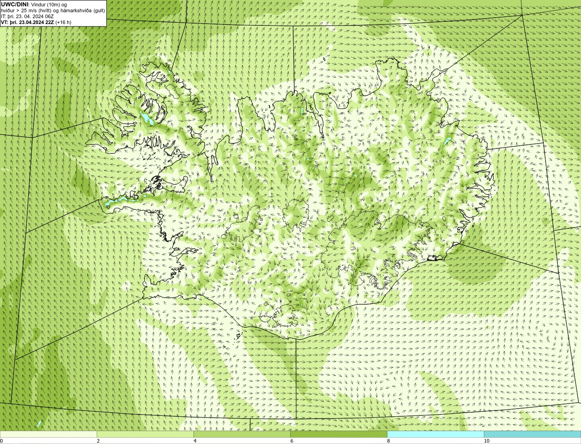The image size is (581, 444).
Task: Click the 'hviður > 25 m/s (hvítt)' description line
Action: pyautogui.click(x=53, y=10)
